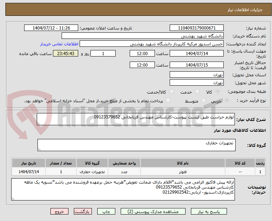Click the announcement date field 1404/07/12 - 11:26
The image size is (272, 221).
pyautogui.click(x=51, y=28)
